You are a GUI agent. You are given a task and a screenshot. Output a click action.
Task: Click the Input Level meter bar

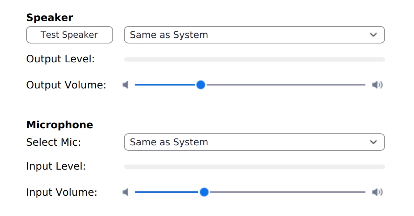point(254,167)
